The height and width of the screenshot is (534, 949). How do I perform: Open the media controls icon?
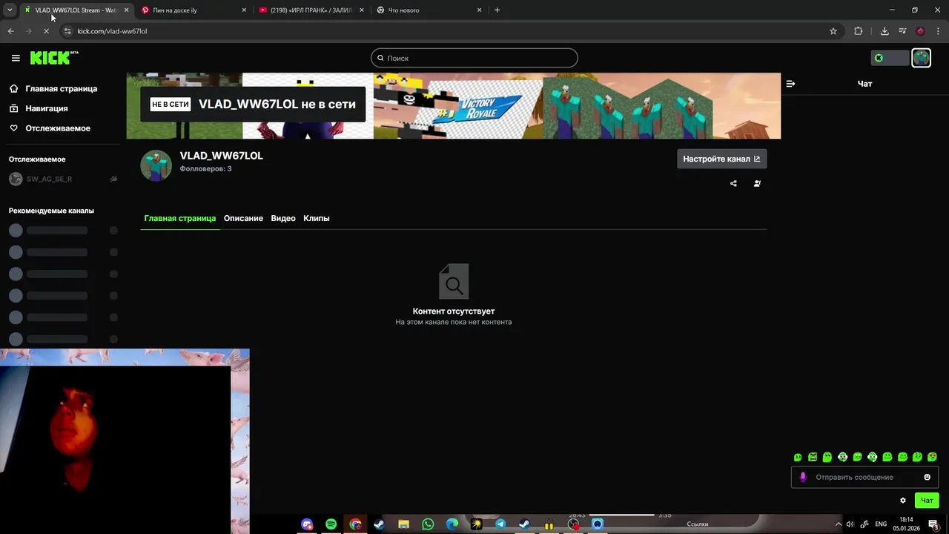tap(902, 31)
